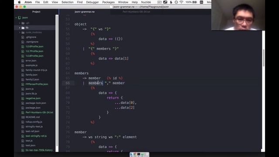Click 'member' rule name on line 76
Viewport: 279px width, 157px height.
coord(80,132)
